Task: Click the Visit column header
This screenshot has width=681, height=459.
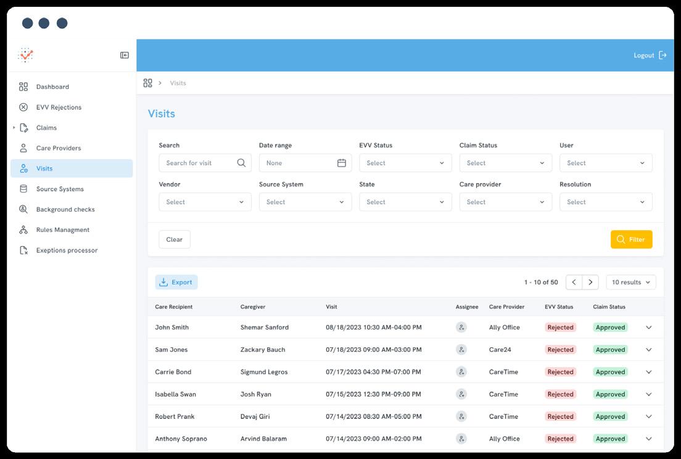Action: pos(331,307)
